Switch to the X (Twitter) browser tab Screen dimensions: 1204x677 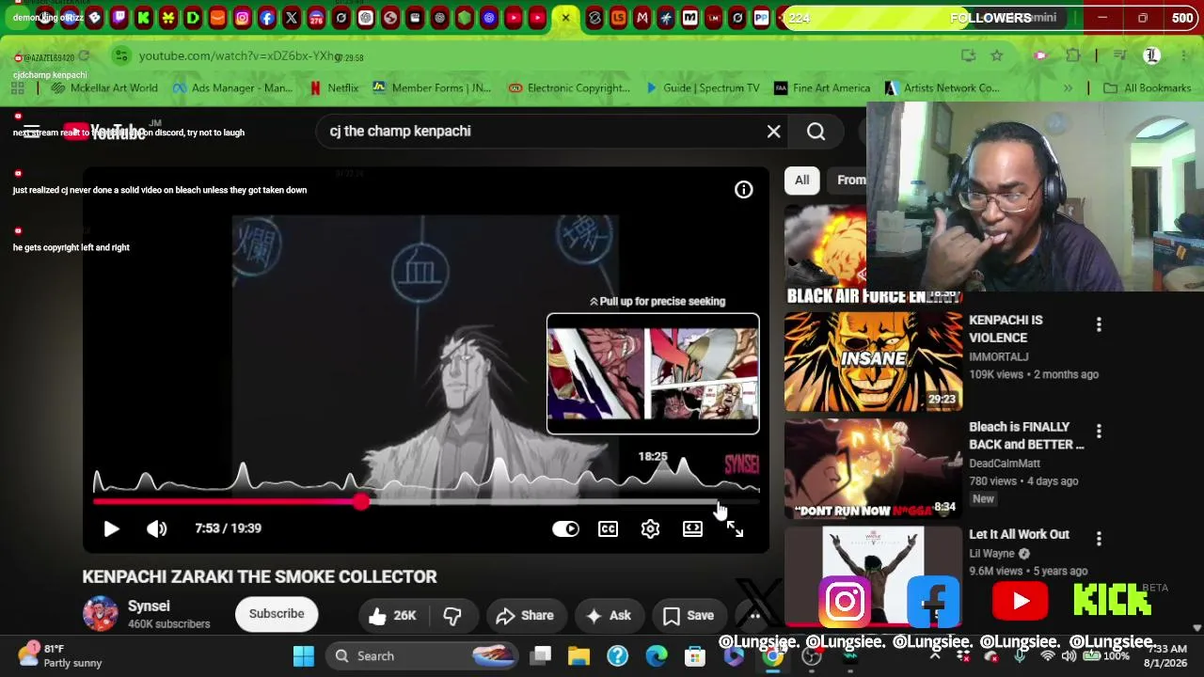[292, 18]
